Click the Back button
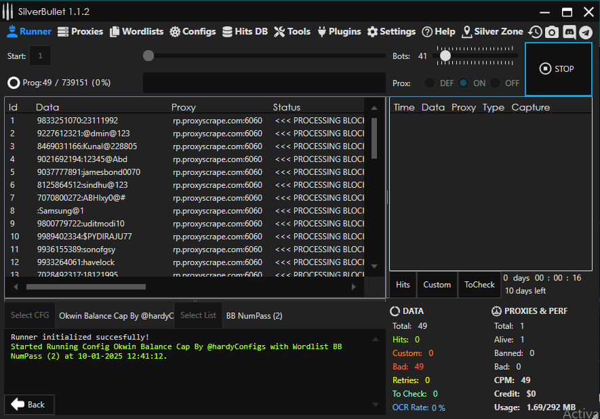Image resolution: width=600 pixels, height=419 pixels. point(29,405)
